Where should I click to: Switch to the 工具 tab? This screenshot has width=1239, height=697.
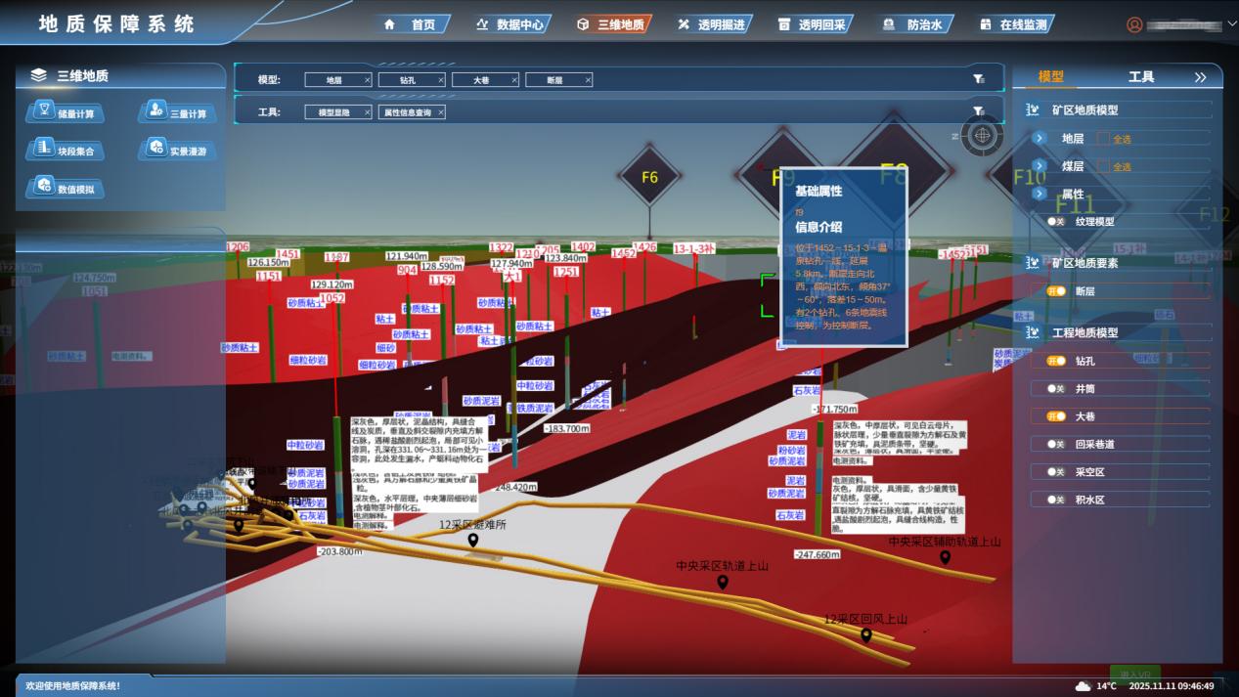click(1141, 77)
